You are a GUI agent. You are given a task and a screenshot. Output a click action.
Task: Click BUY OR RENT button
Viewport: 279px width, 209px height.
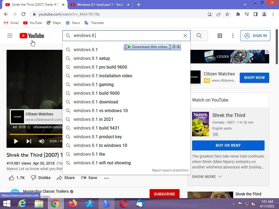click(x=228, y=145)
